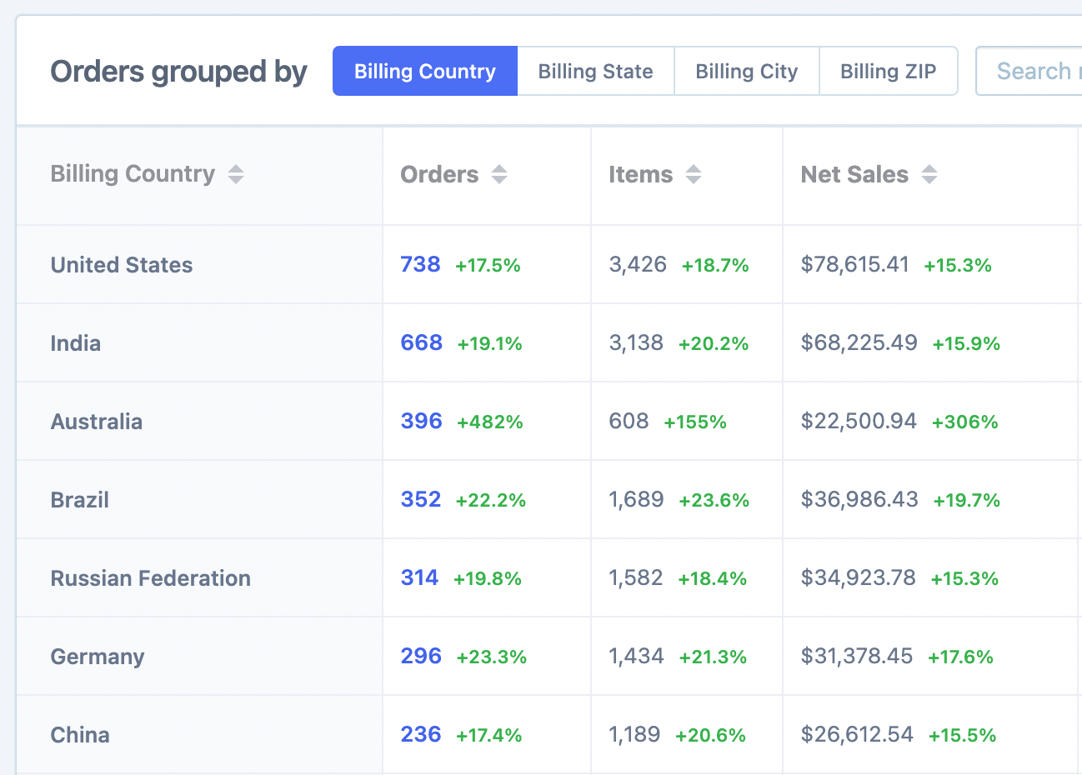
Task: Switch to the Billing City tab
Action: point(746,71)
